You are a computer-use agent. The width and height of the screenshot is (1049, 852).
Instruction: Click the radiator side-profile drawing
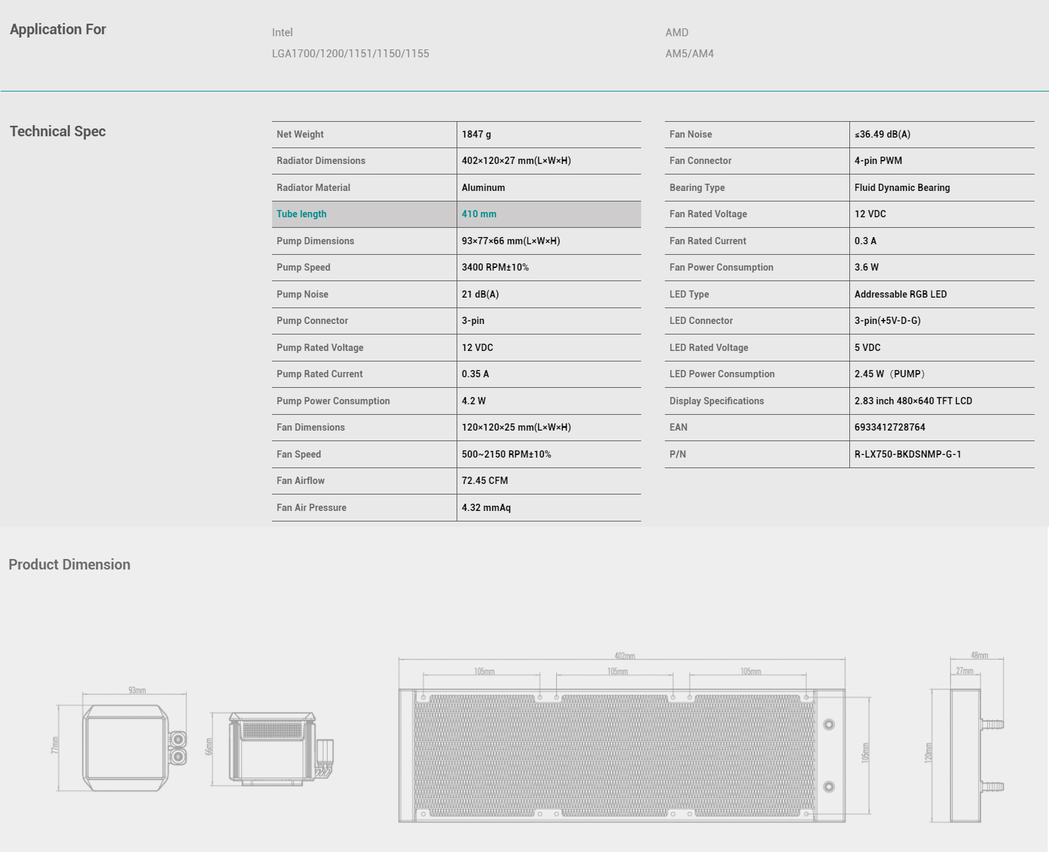tap(967, 737)
